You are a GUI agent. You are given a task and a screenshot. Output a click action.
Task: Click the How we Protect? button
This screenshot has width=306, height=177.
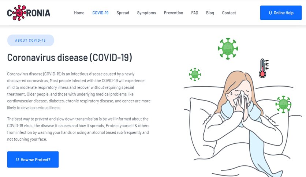click(33, 159)
